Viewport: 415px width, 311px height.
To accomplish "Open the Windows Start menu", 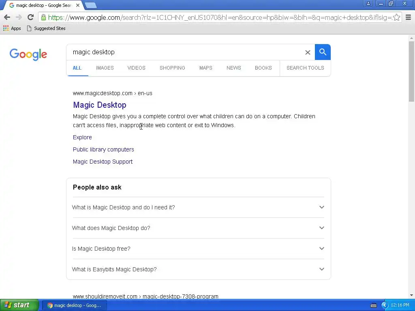I will 19,305.
